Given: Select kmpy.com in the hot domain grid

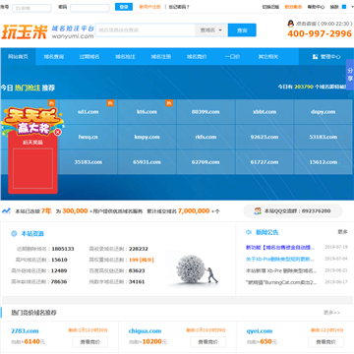Looking at the screenshot, I should (147, 137).
